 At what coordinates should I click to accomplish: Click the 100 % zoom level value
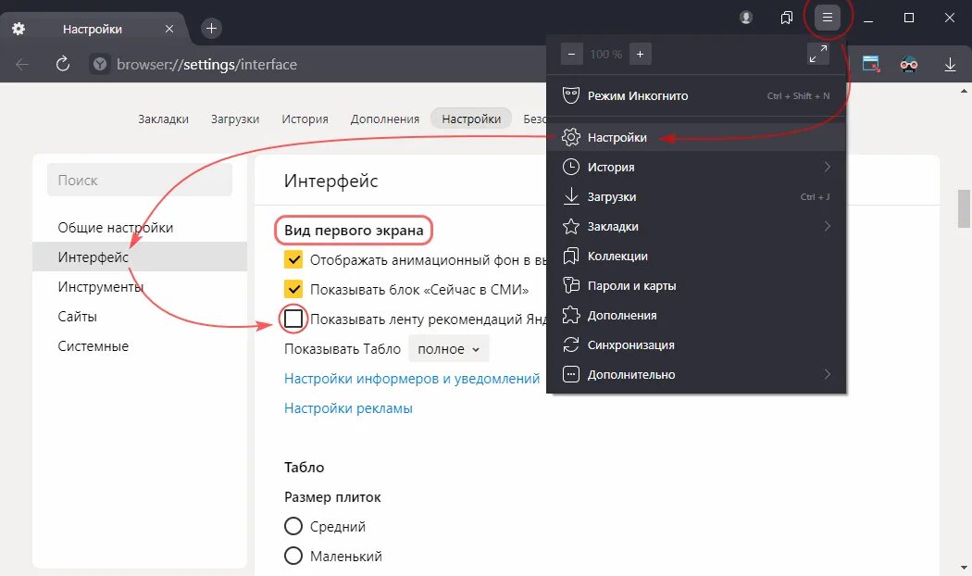pyautogui.click(x=605, y=54)
